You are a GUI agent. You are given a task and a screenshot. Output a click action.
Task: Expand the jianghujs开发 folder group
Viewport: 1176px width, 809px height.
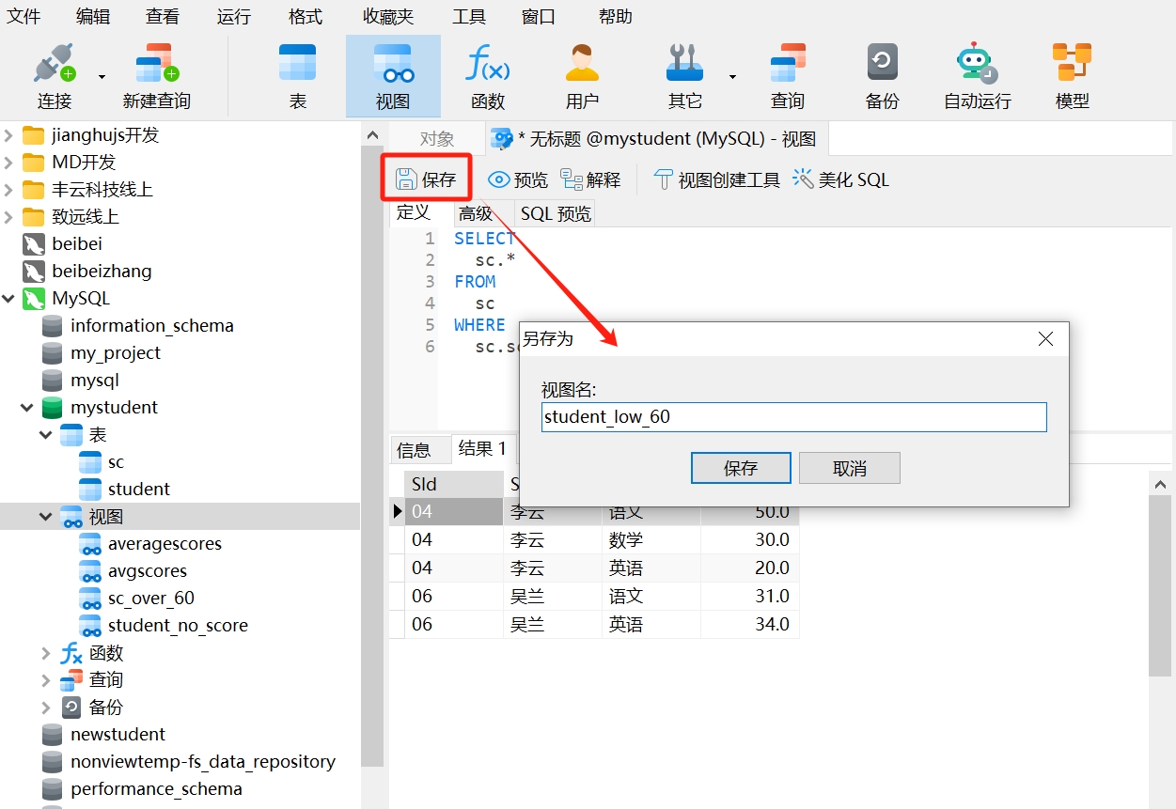click(x=9, y=135)
